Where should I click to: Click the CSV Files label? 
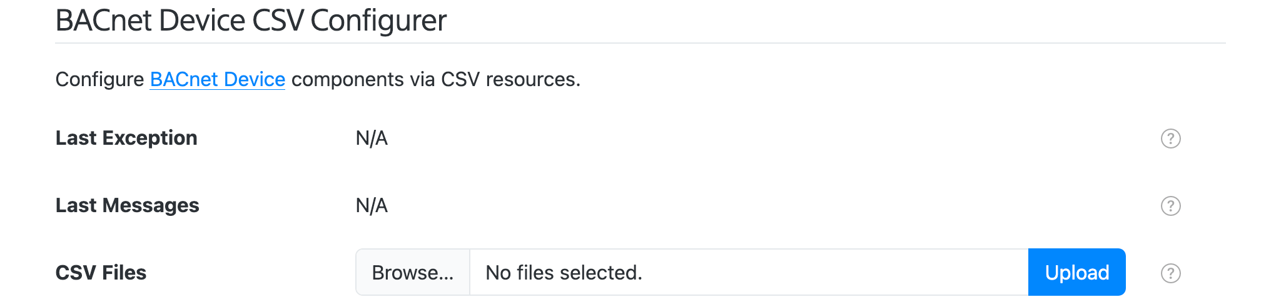[101, 273]
